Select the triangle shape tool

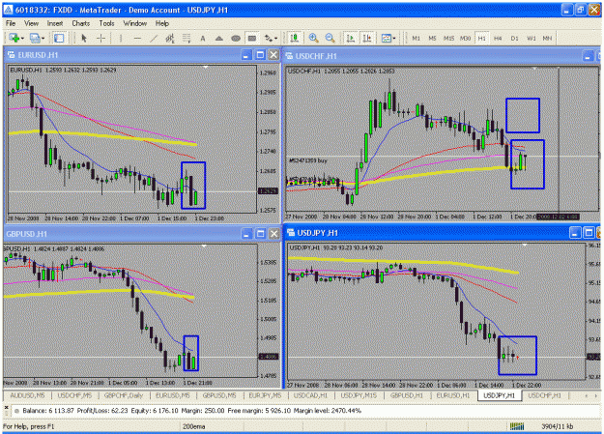[x=218, y=38]
